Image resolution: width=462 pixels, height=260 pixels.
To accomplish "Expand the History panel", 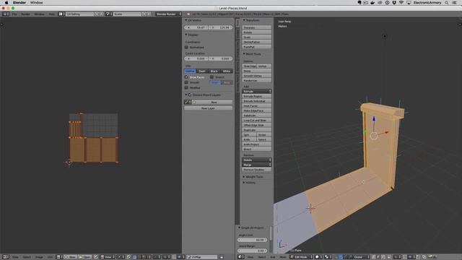I will 244,183.
